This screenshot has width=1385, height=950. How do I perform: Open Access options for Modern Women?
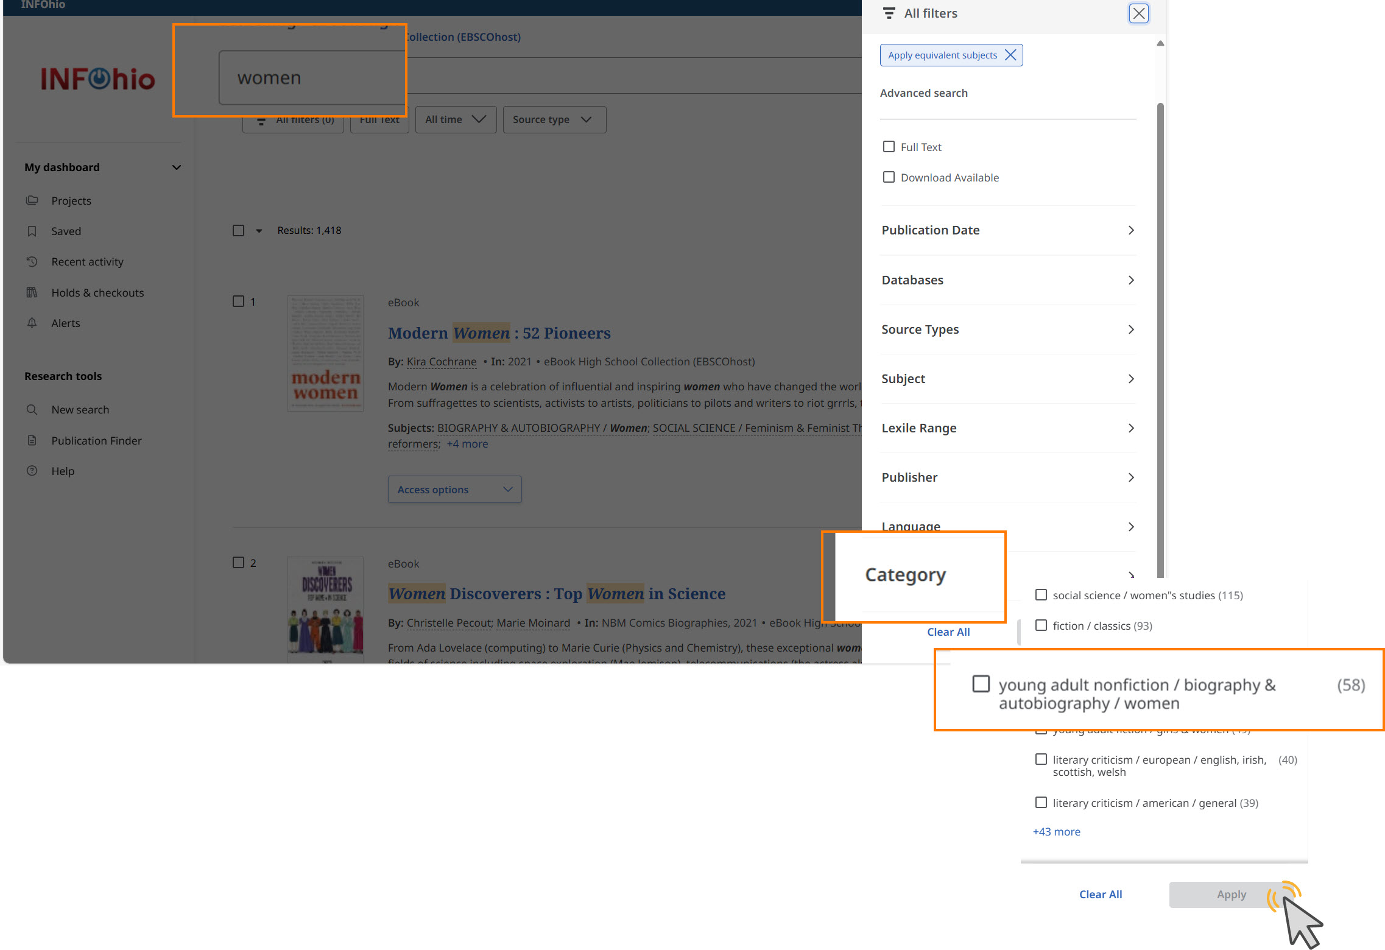(x=454, y=490)
